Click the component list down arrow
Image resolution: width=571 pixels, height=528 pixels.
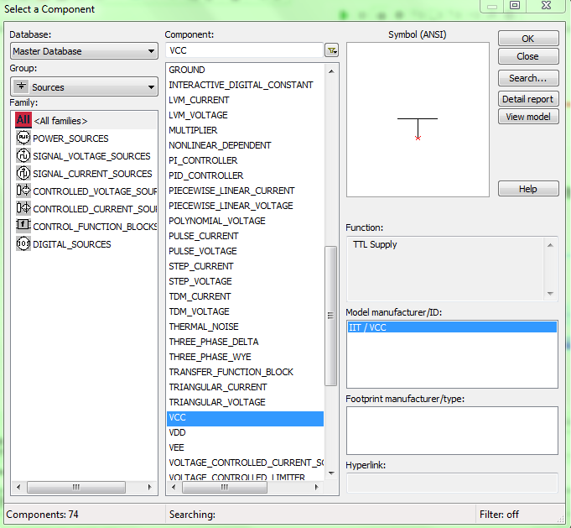(x=331, y=473)
